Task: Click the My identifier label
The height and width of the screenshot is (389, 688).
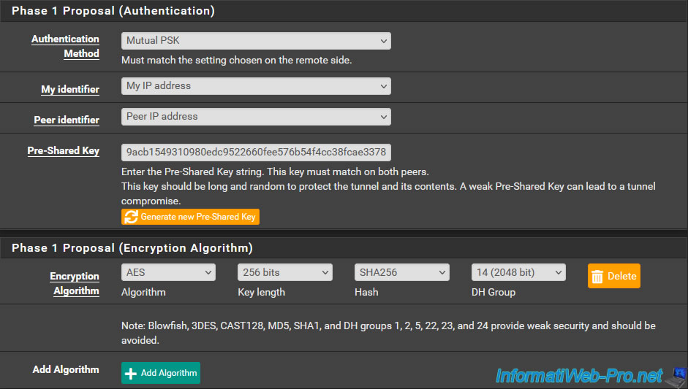Action: point(69,89)
